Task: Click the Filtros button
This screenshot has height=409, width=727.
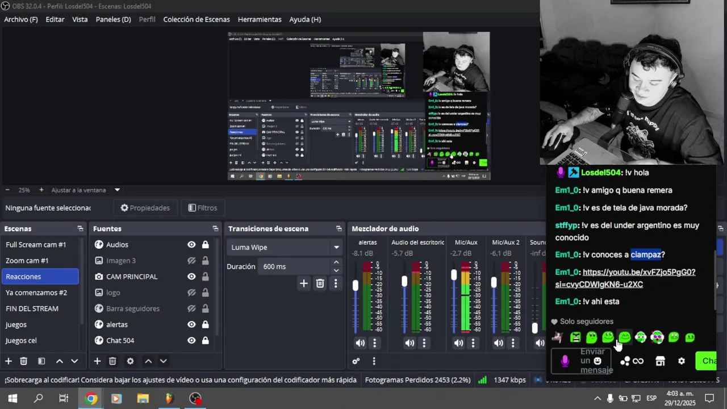Action: pyautogui.click(x=203, y=208)
